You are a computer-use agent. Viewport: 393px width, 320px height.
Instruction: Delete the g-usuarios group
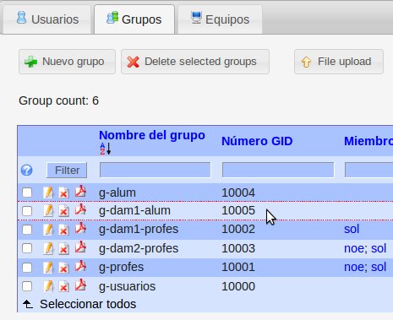coord(64,287)
